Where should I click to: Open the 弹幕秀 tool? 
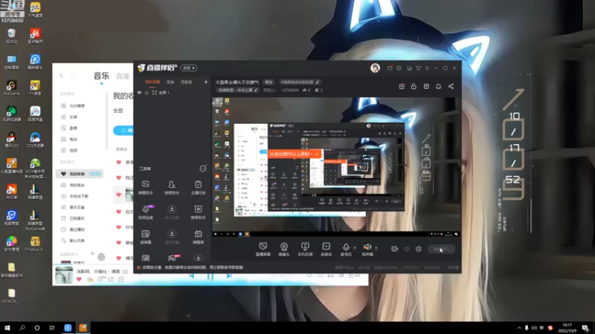tap(198, 237)
